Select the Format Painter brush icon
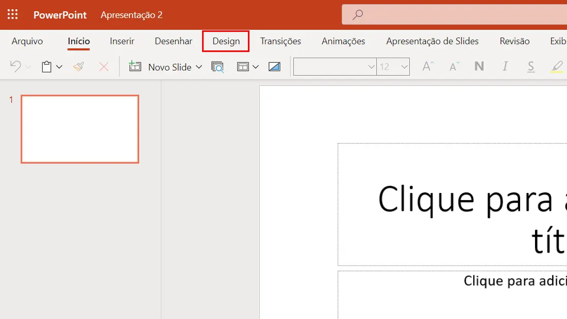The height and width of the screenshot is (319, 567). point(78,67)
